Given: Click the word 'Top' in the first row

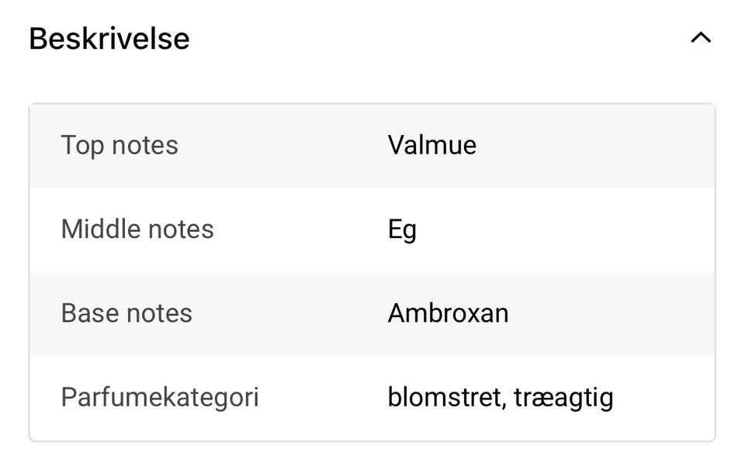Looking at the screenshot, I should click(82, 146).
